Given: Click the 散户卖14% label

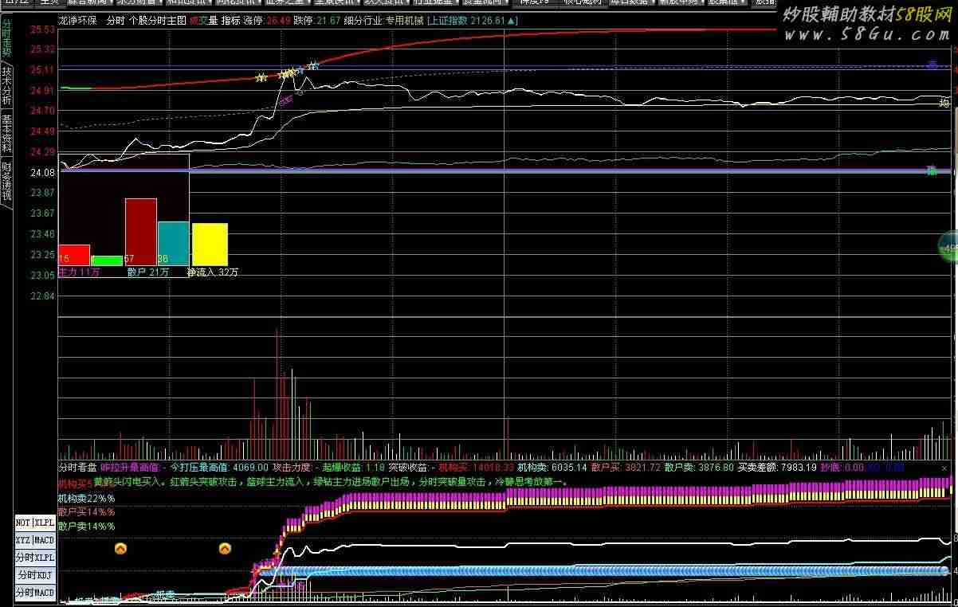Looking at the screenshot, I should [86, 526].
